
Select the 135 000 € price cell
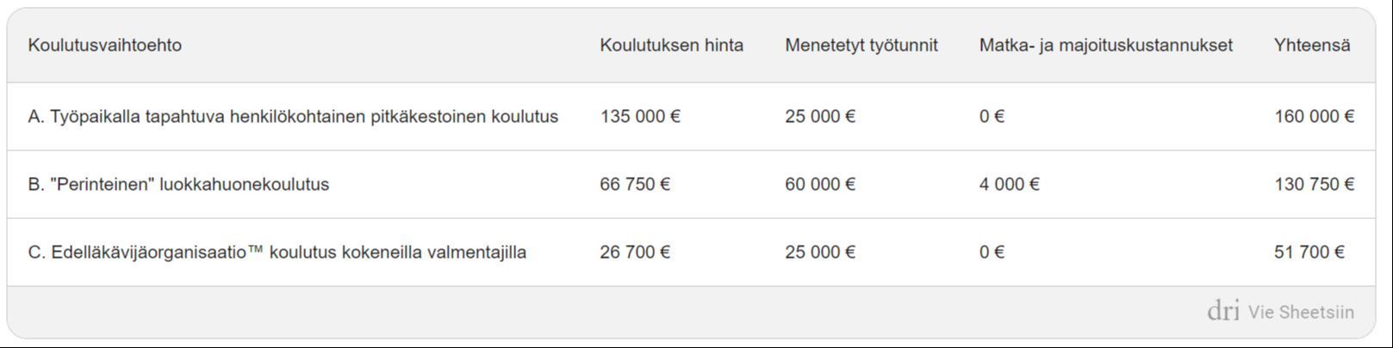coord(640,116)
